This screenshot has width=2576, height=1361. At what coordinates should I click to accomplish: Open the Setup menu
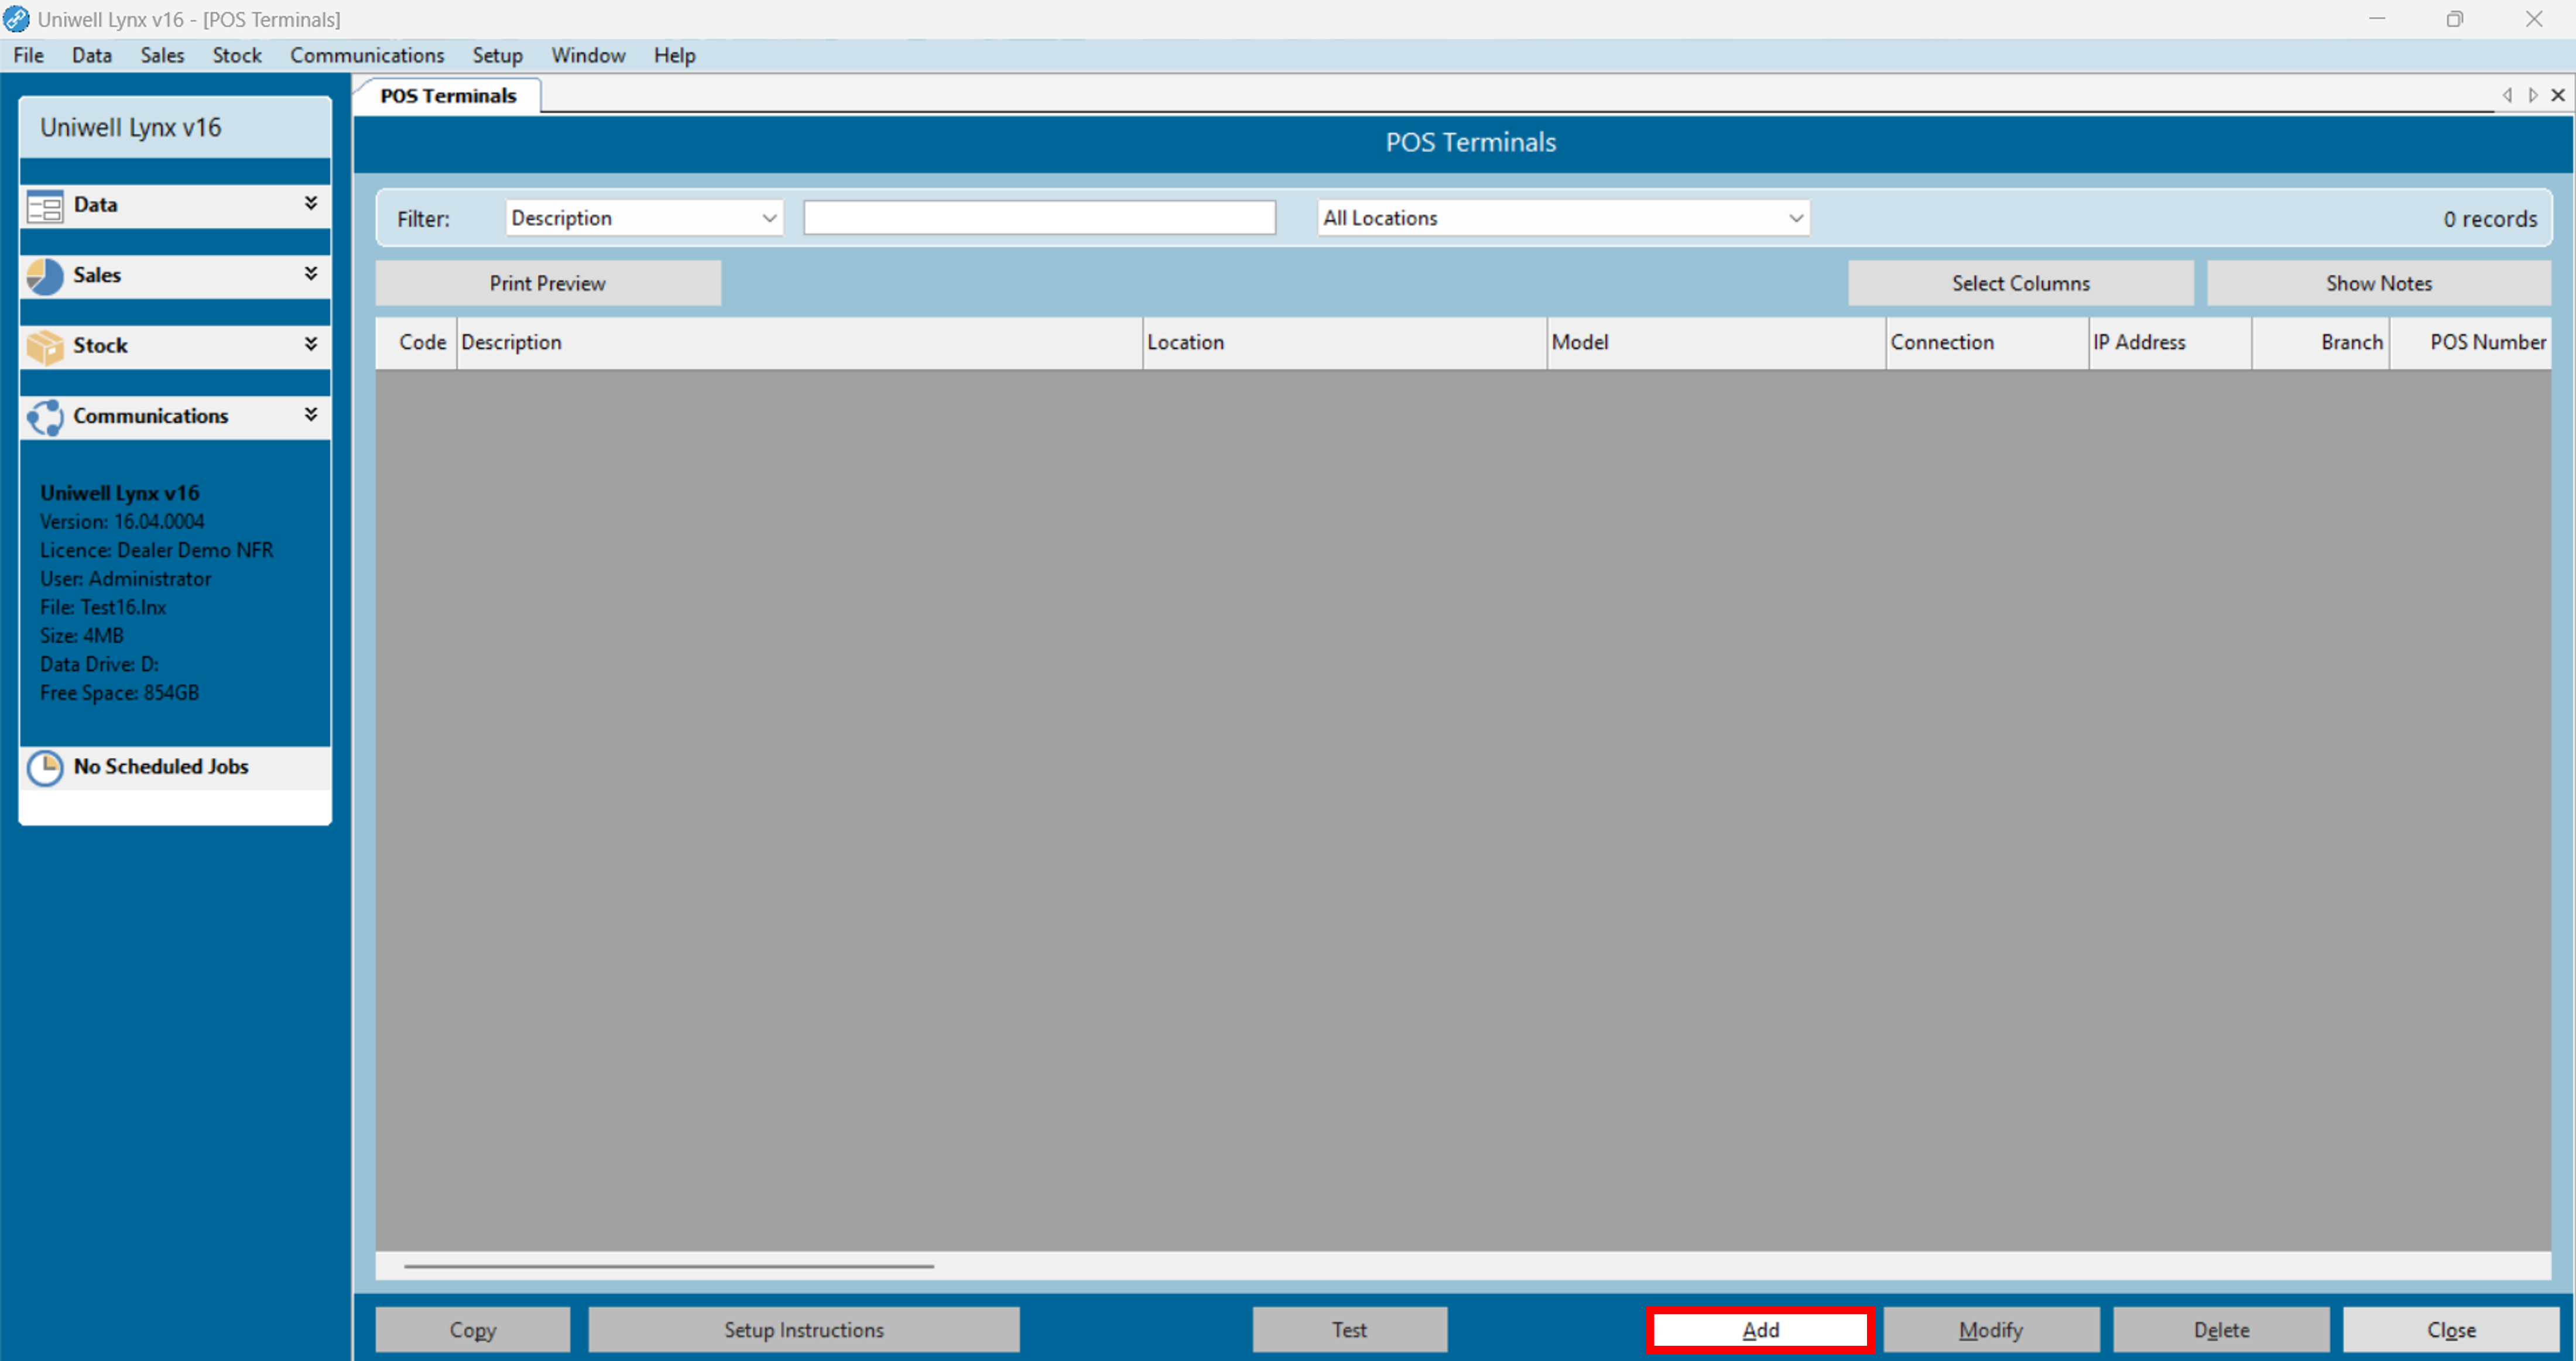(x=497, y=56)
